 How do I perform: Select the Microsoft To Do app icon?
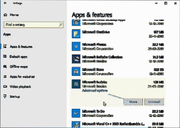coord(76,113)
